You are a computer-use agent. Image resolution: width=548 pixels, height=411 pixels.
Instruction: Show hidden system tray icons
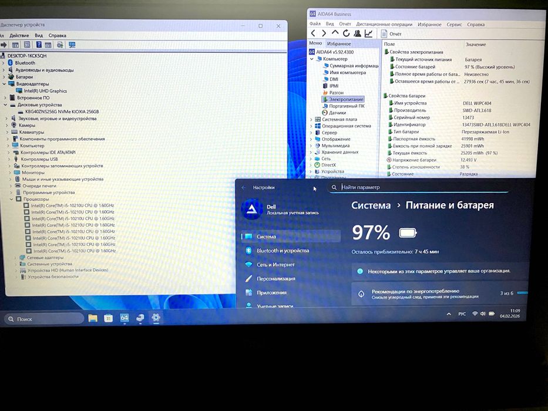click(449, 314)
